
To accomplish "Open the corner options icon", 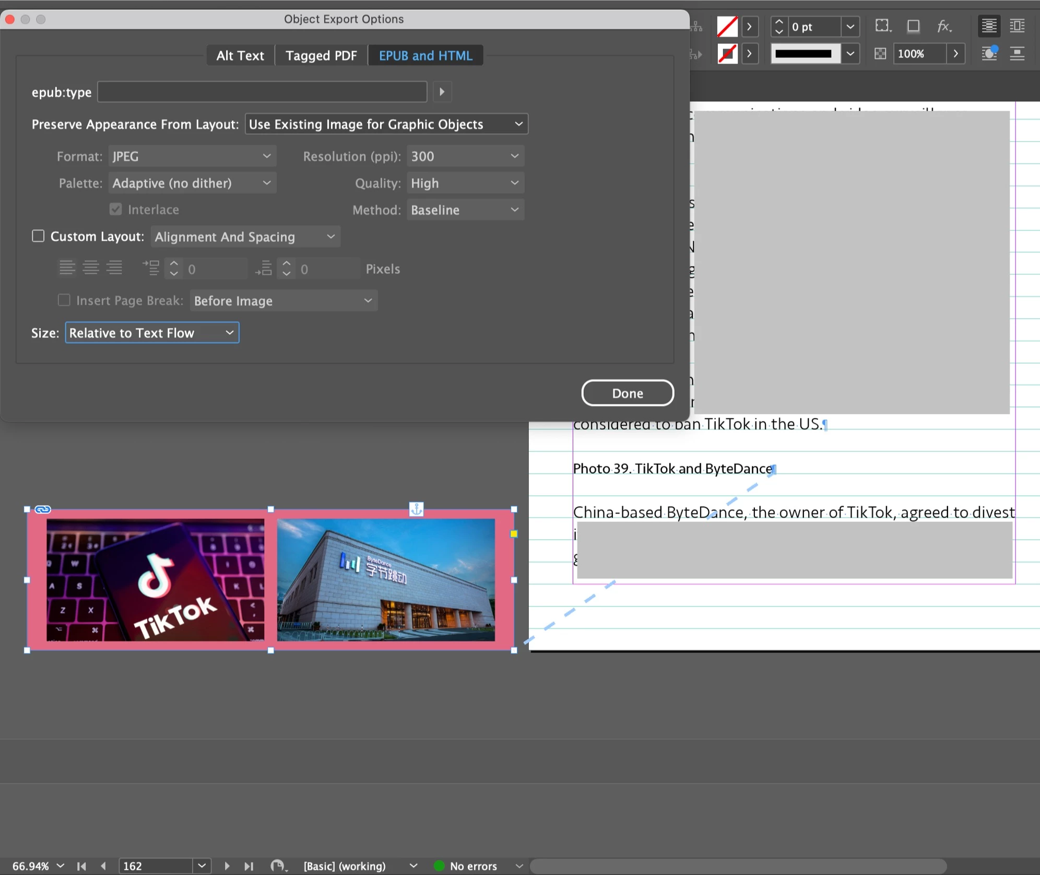I will point(882,26).
